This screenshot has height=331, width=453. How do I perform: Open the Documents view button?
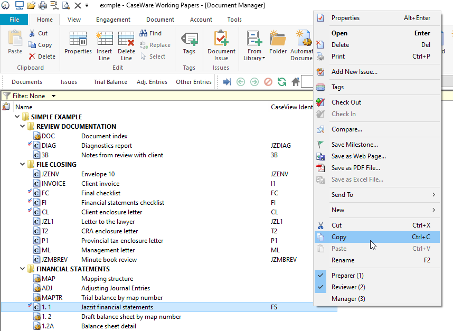[x=27, y=82]
